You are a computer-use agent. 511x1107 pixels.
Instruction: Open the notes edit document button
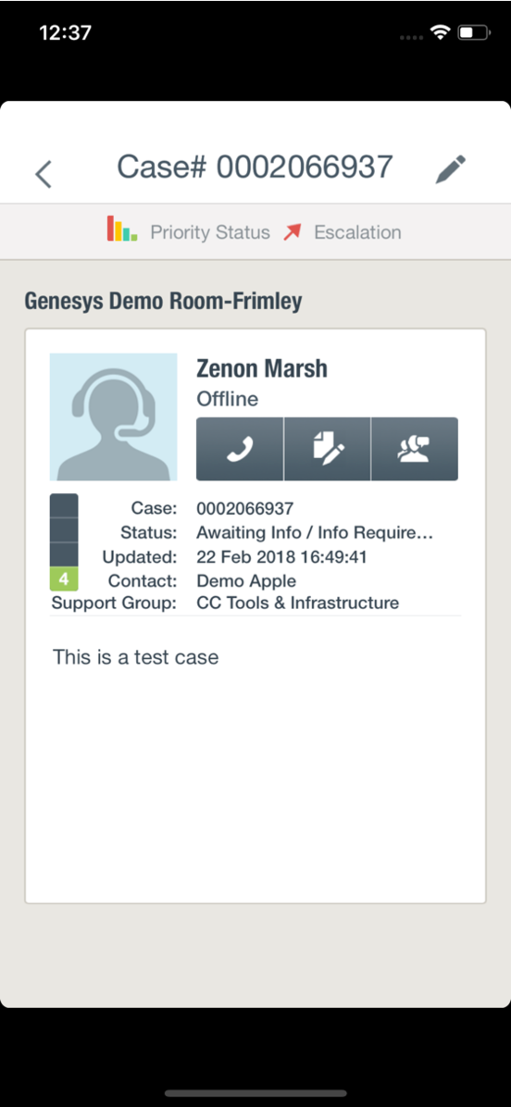328,449
